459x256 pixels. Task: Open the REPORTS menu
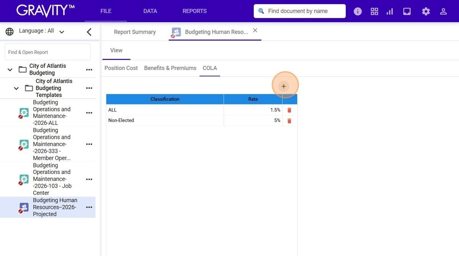(x=195, y=11)
